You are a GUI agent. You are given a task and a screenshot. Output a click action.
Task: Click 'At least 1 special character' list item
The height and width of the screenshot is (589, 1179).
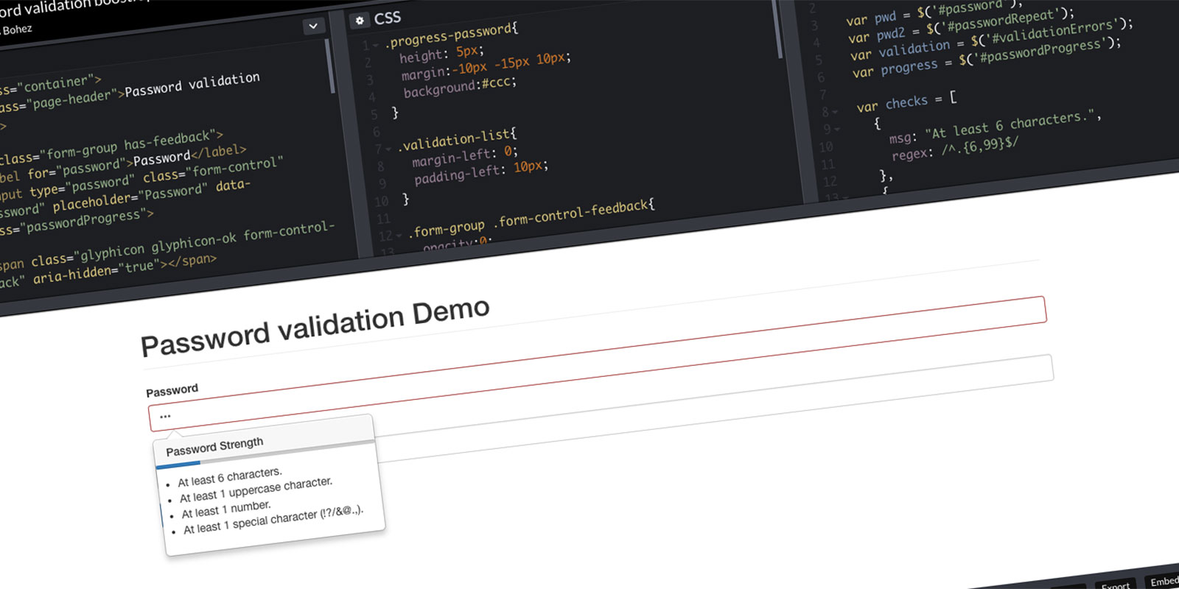pyautogui.click(x=273, y=519)
